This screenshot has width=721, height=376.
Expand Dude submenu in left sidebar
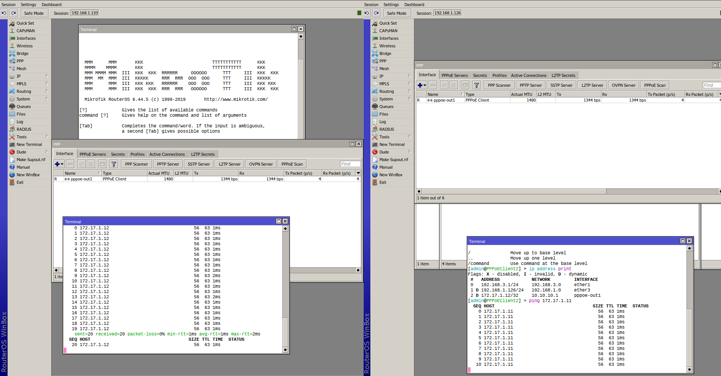pyautogui.click(x=47, y=152)
